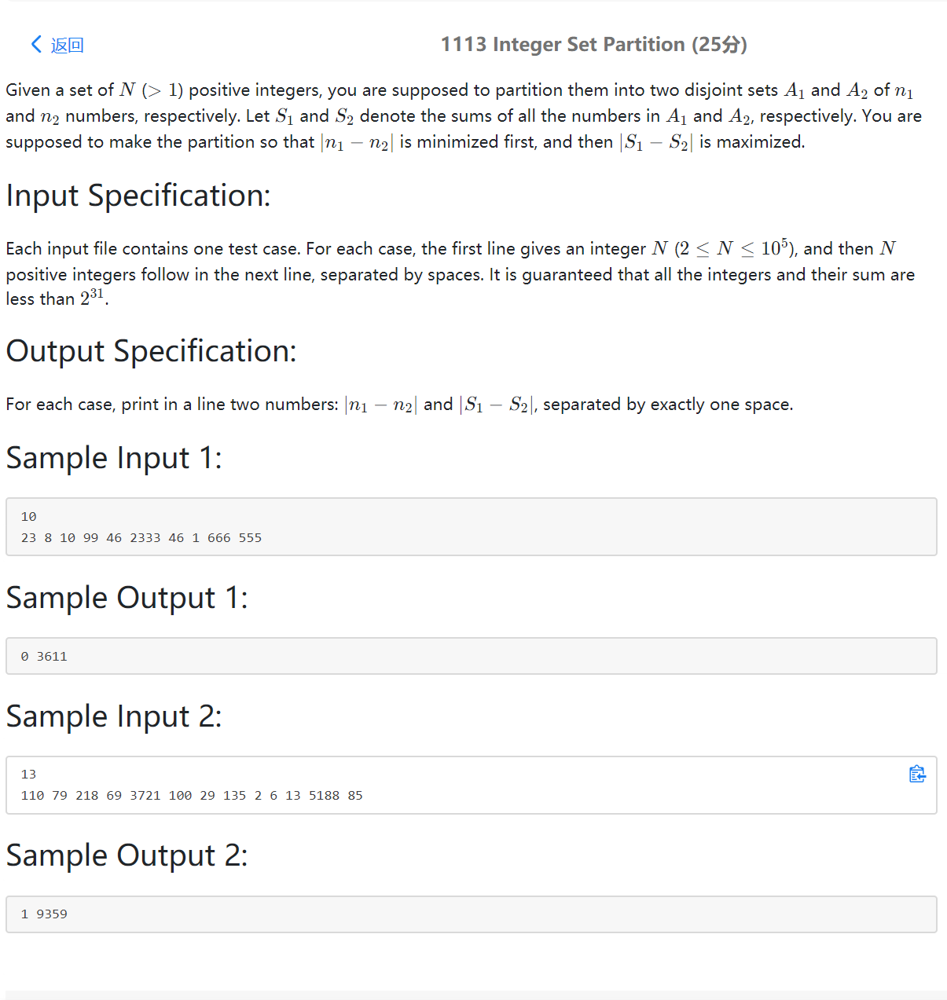Click the sentence 'For each case, print in a line'

399,405
